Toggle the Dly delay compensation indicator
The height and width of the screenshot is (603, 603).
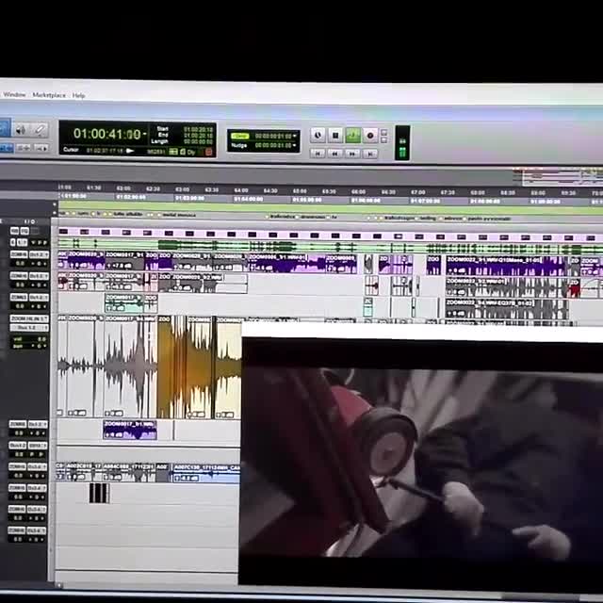pos(191,152)
